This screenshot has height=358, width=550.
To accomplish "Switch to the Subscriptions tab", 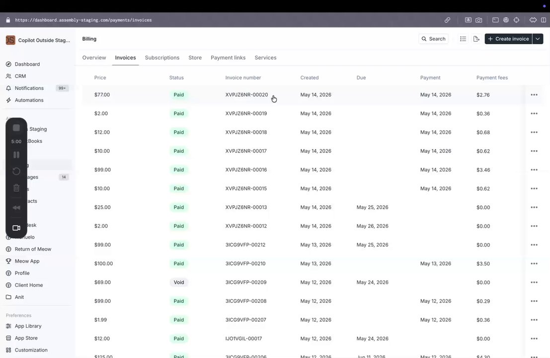I will click(x=162, y=58).
